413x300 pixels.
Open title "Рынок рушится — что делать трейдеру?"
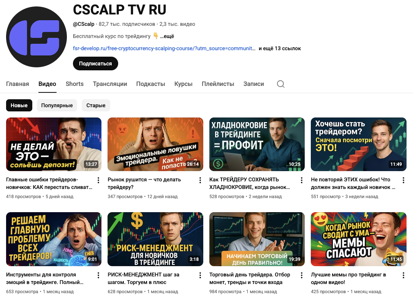pyautogui.click(x=144, y=183)
